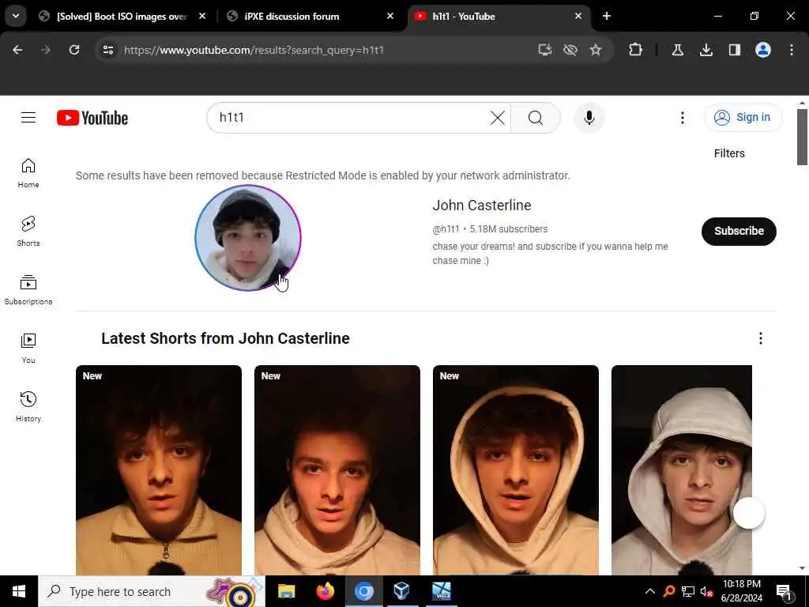
Task: Open the network tray icon
Action: 688,591
